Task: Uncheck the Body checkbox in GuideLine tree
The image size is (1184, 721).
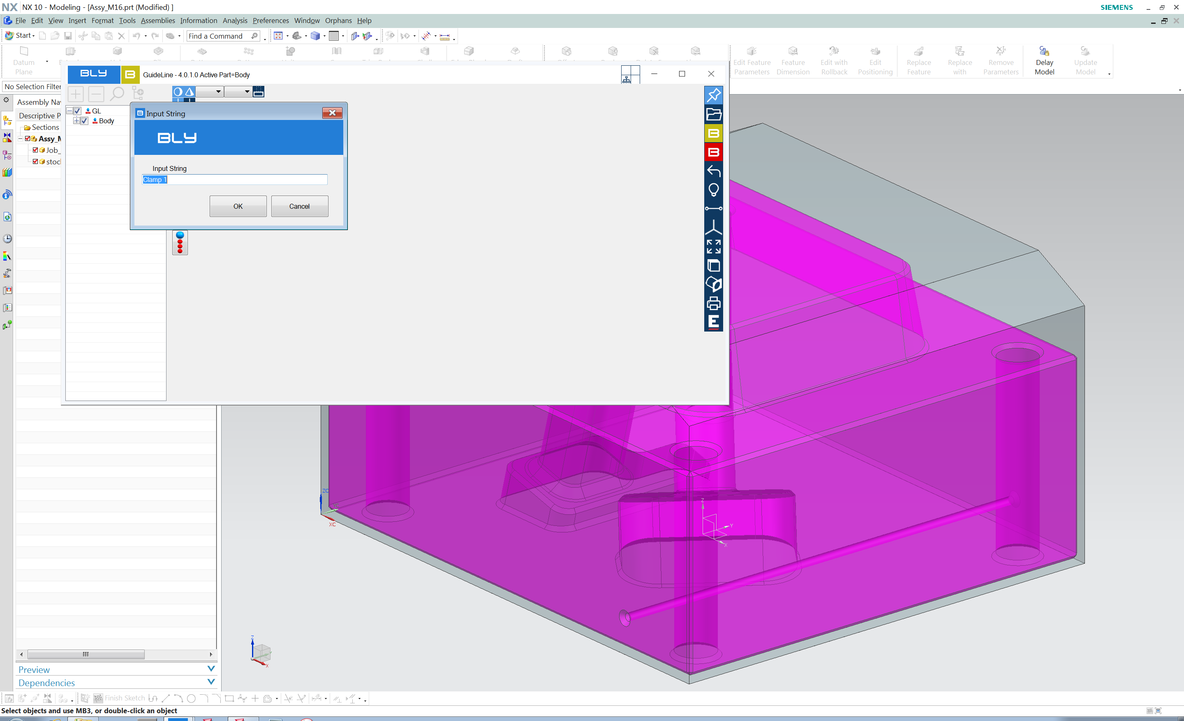Action: pos(85,121)
